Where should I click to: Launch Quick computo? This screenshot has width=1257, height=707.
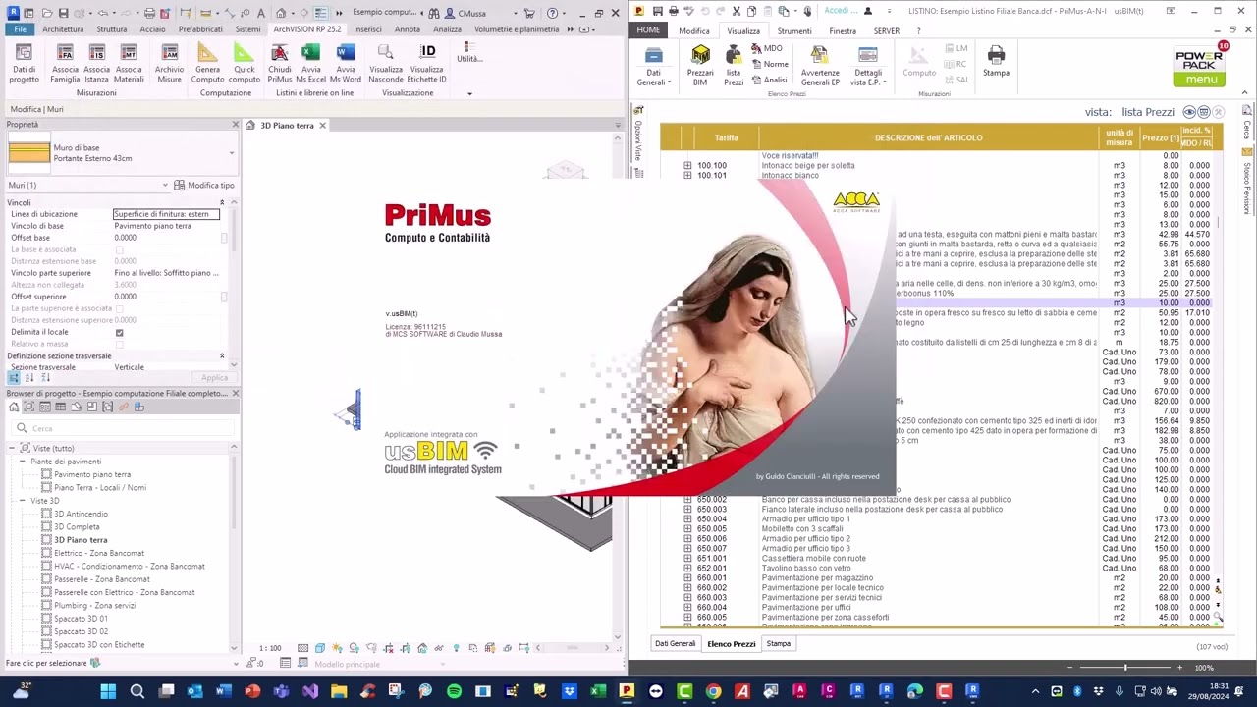coord(245,63)
